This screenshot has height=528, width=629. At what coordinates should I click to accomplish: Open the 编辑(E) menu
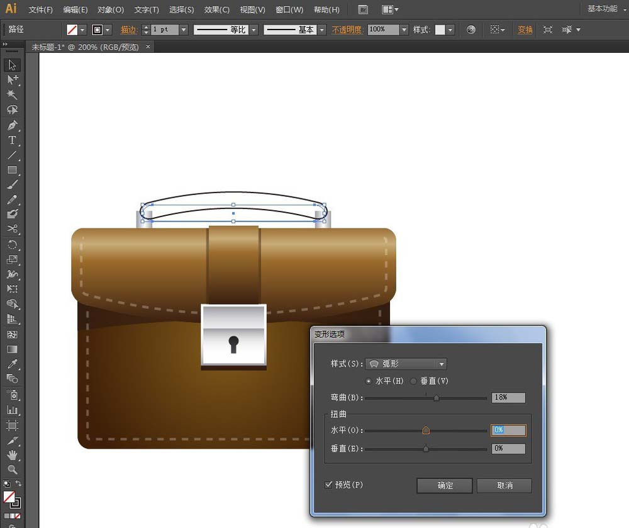75,9
